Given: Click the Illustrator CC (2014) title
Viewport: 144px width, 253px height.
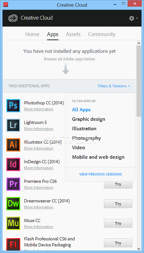Looking at the screenshot, I should tap(43, 142).
